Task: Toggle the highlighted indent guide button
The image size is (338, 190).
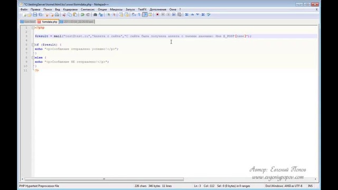Action: [145, 15]
